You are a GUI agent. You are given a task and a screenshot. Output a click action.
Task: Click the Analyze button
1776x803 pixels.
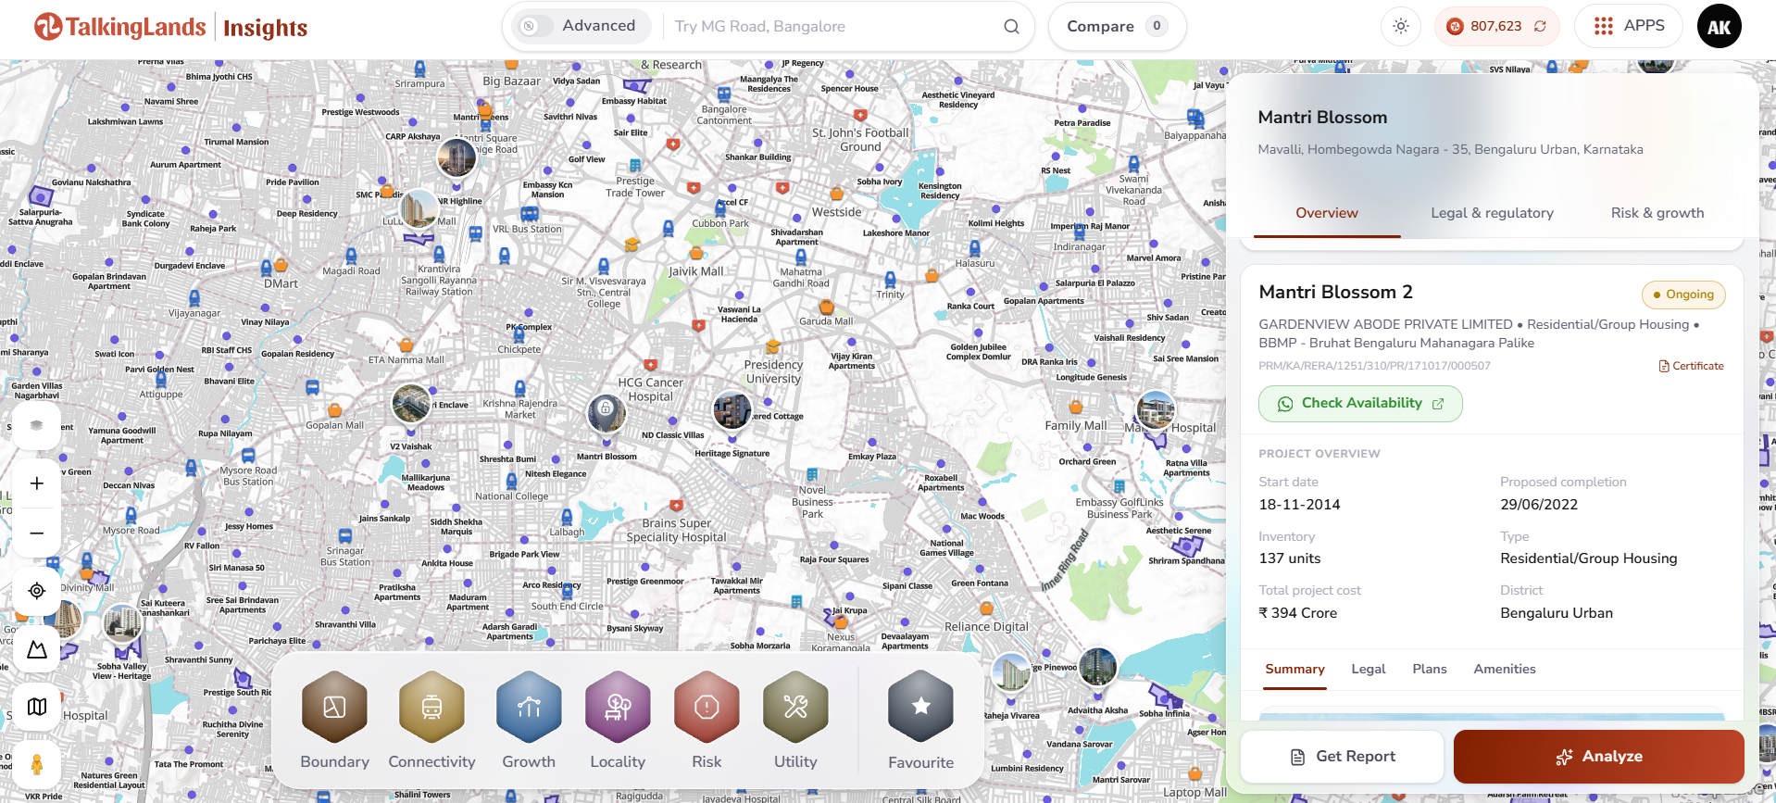tap(1598, 757)
